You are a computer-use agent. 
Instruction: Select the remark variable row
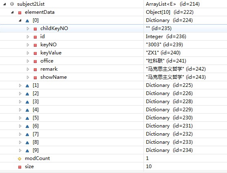coord(113,69)
